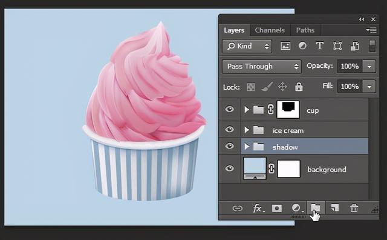Switch to the Layers tab
This screenshot has width=387, height=240.
[234, 30]
